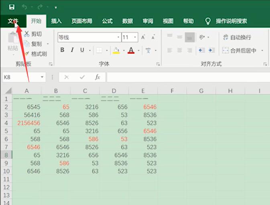The image size is (270, 205).
Task: Click the Undo arrow icon
Action: [x=24, y=7]
